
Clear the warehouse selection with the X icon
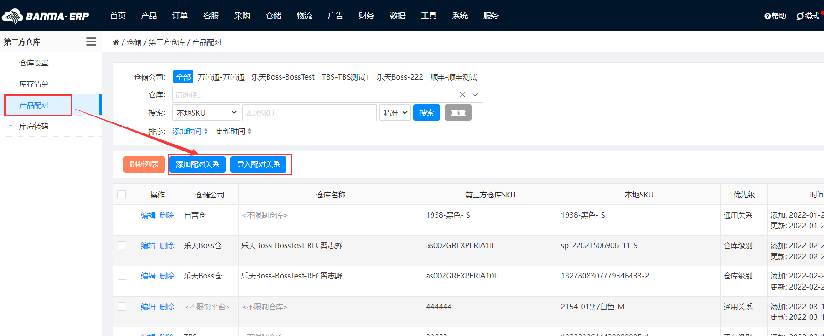(x=462, y=94)
